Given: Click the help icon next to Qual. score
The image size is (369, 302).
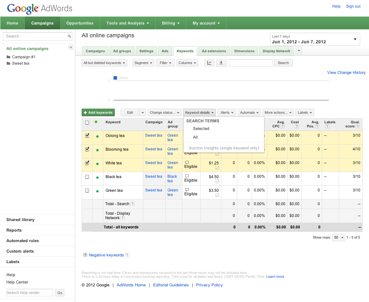Looking at the screenshot, I should point(358,126).
